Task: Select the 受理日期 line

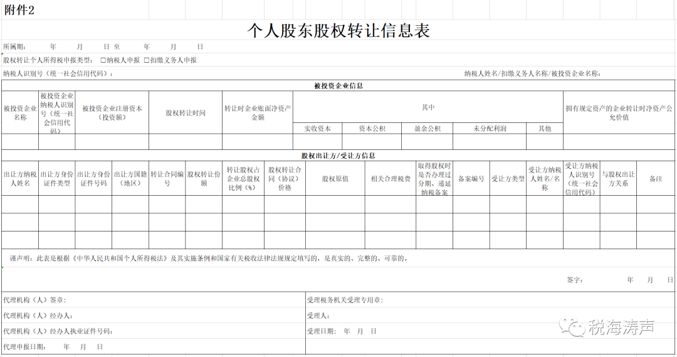Action: point(342,331)
